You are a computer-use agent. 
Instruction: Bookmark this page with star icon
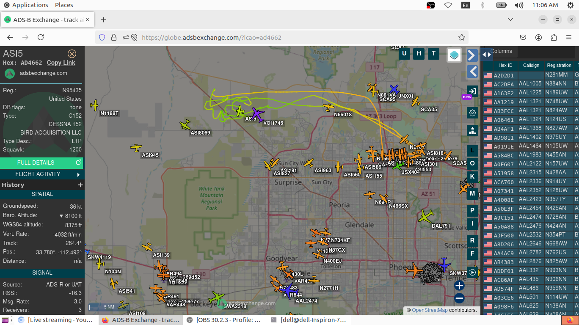pos(462,37)
